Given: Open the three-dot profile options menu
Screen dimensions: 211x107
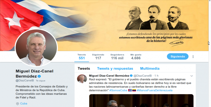Looking at the screenshot, I should click(193, 57).
